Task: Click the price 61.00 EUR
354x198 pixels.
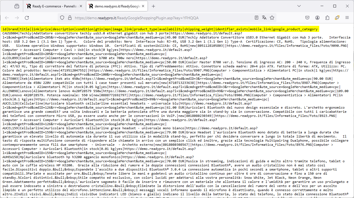Action: 176,108
